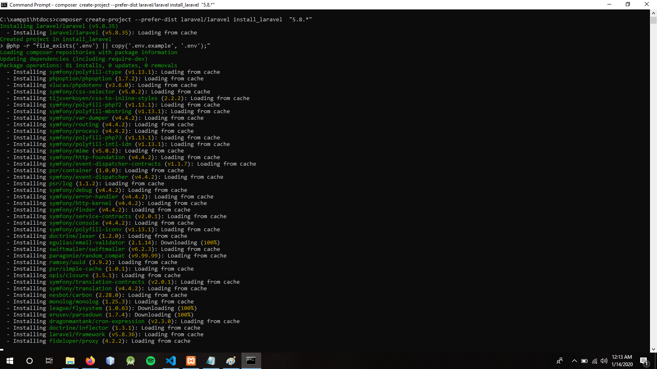Click the scroll-up arrow on the console scrollbar
This screenshot has width=657, height=369.
(653, 13)
